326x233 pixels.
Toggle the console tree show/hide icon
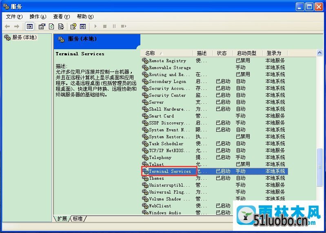click(30, 26)
